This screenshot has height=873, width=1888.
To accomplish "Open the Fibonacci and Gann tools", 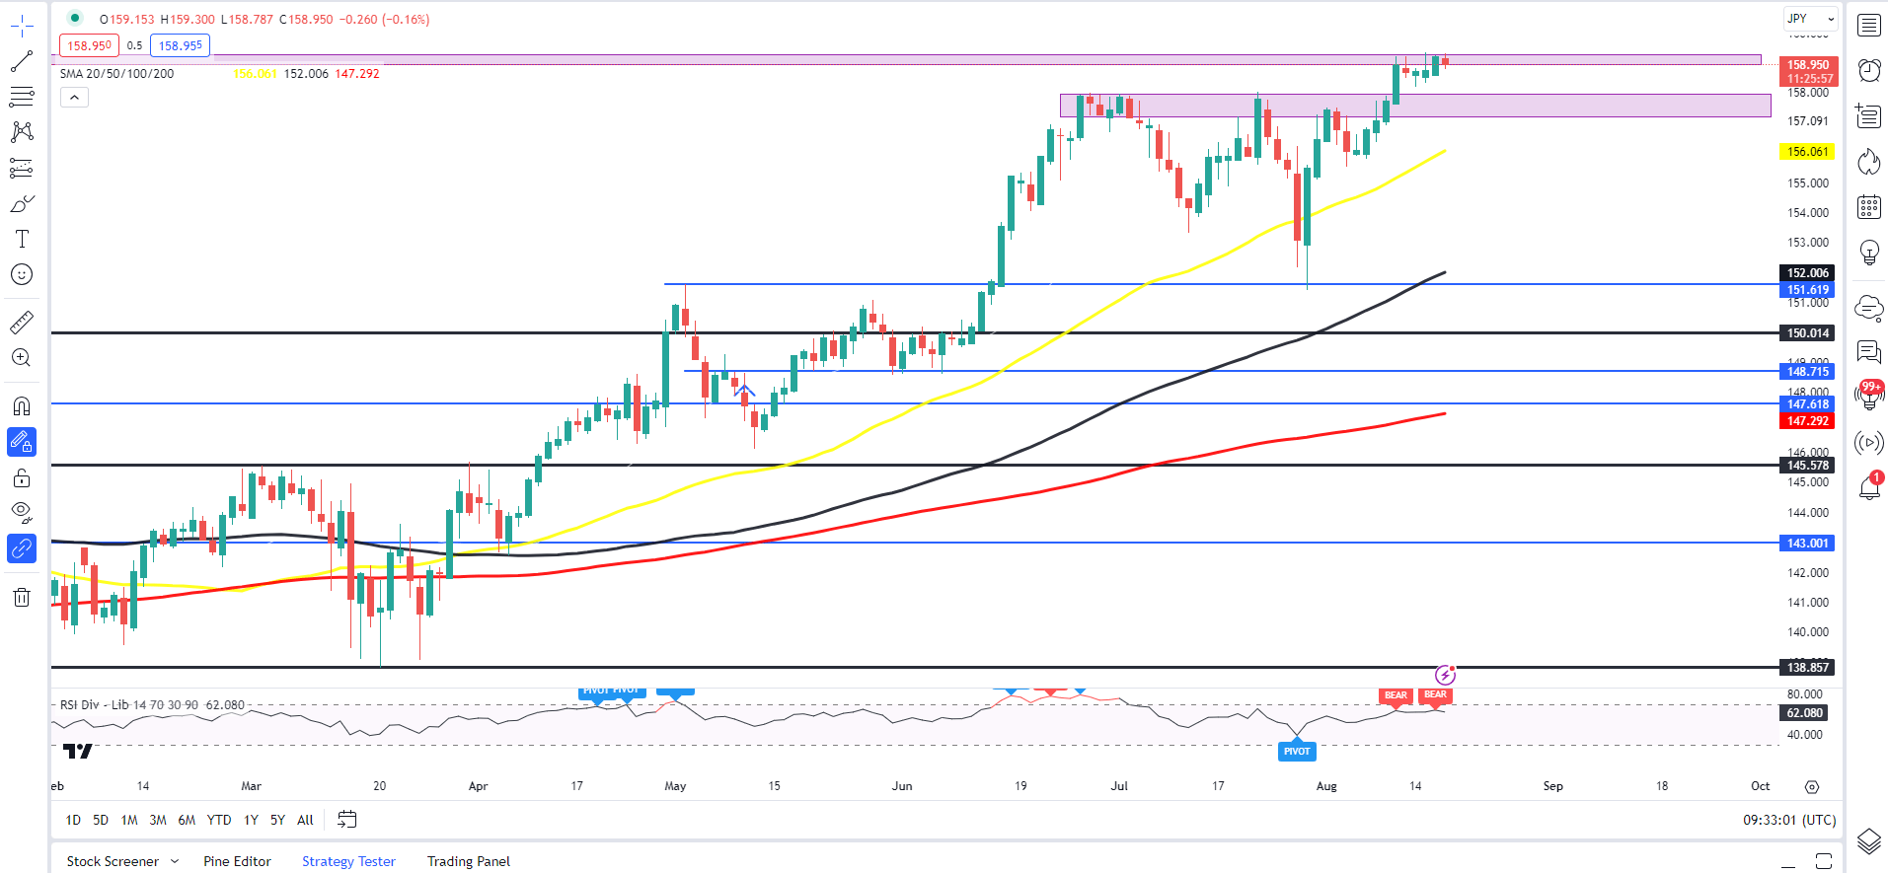I will pyautogui.click(x=22, y=97).
